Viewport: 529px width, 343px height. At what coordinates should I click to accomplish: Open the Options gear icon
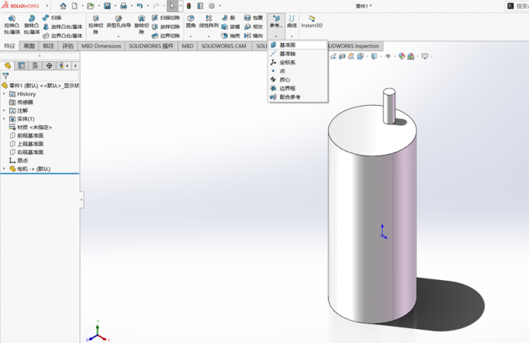pos(212,5)
